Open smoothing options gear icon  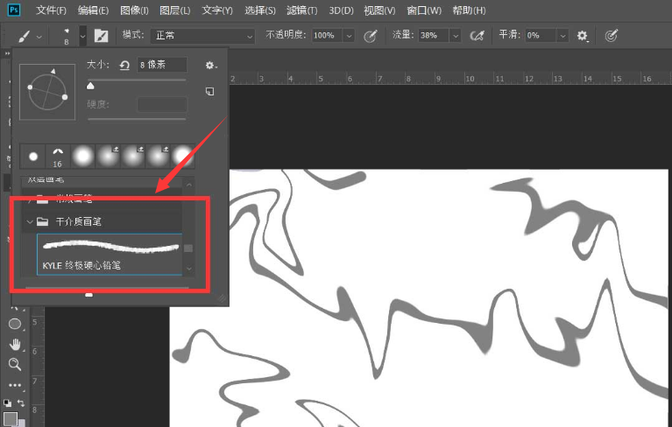pyautogui.click(x=583, y=36)
